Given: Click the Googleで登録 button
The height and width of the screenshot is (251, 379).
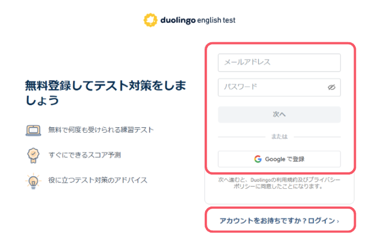Looking at the screenshot, I should click(279, 159).
